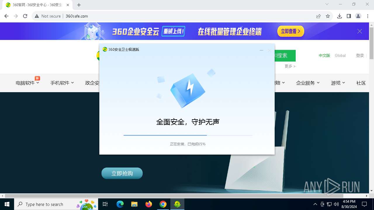Click the taskbar clock 4:54 PM
This screenshot has width=374, height=210.
[349, 204]
